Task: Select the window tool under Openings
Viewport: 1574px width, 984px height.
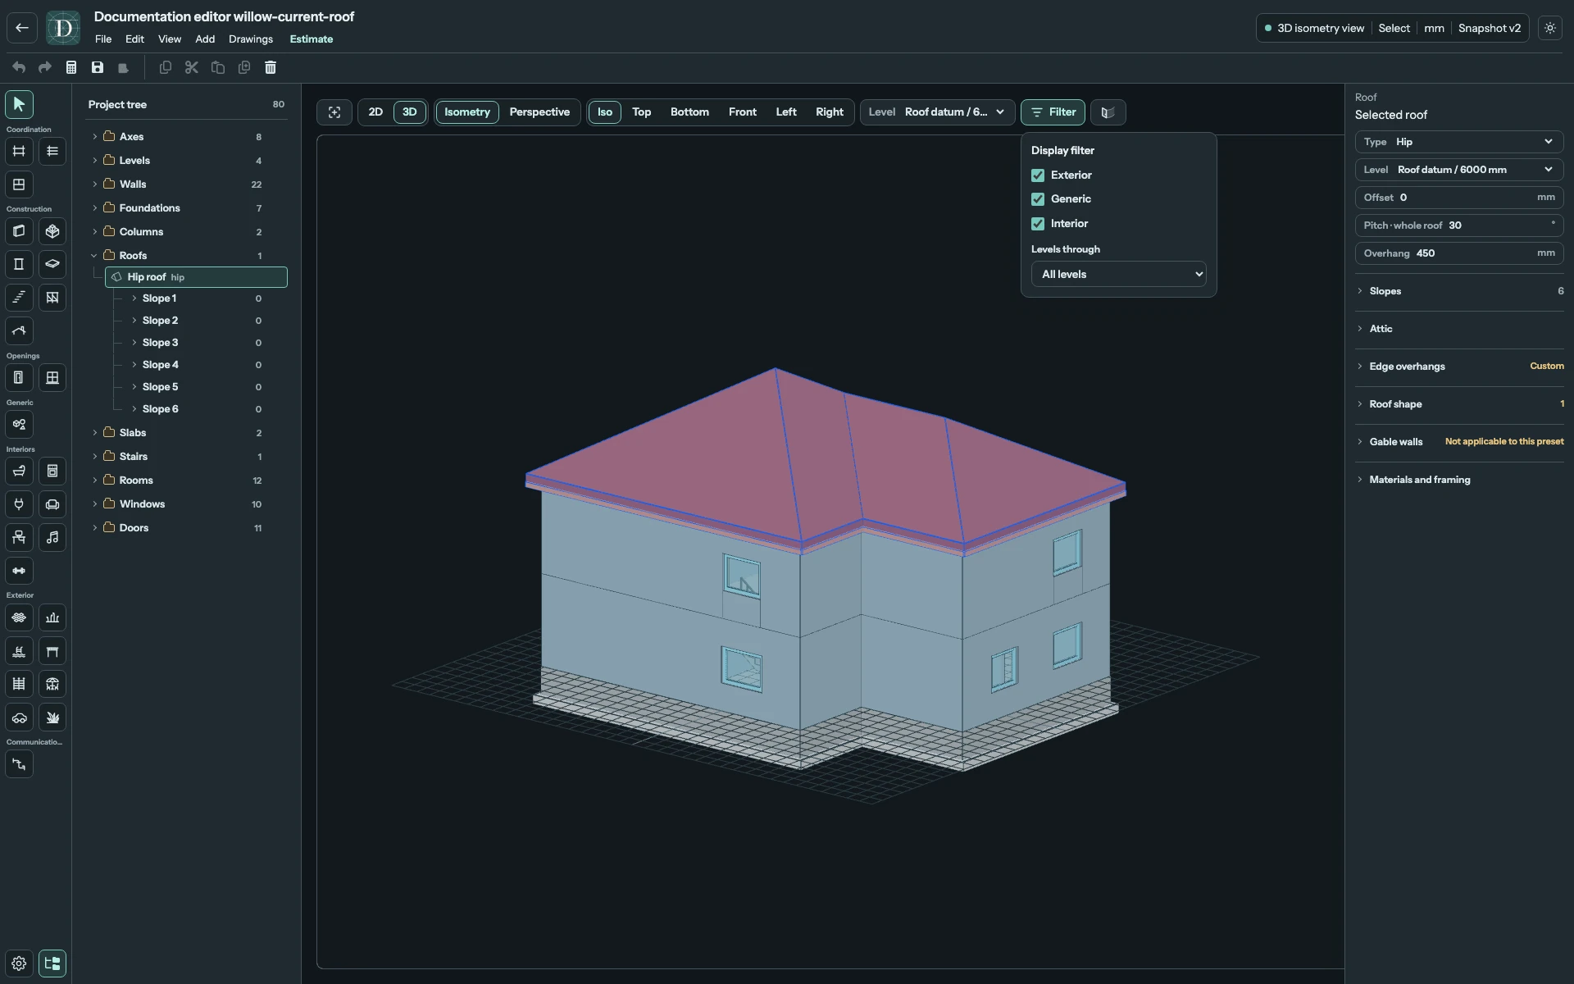Action: click(x=52, y=378)
